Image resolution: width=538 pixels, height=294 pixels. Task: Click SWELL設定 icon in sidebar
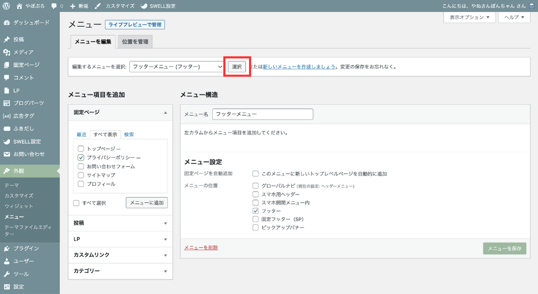tap(6, 141)
